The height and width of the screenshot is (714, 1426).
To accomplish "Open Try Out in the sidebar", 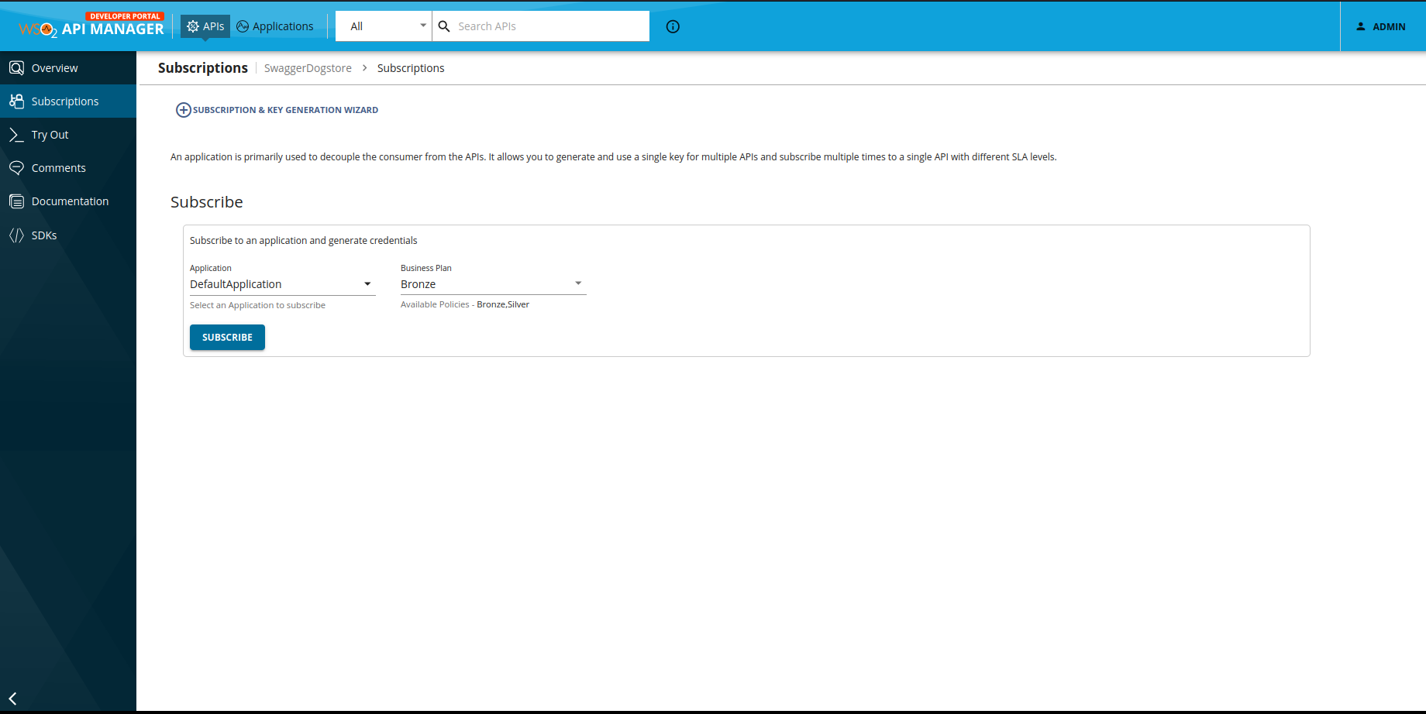I will [68, 135].
